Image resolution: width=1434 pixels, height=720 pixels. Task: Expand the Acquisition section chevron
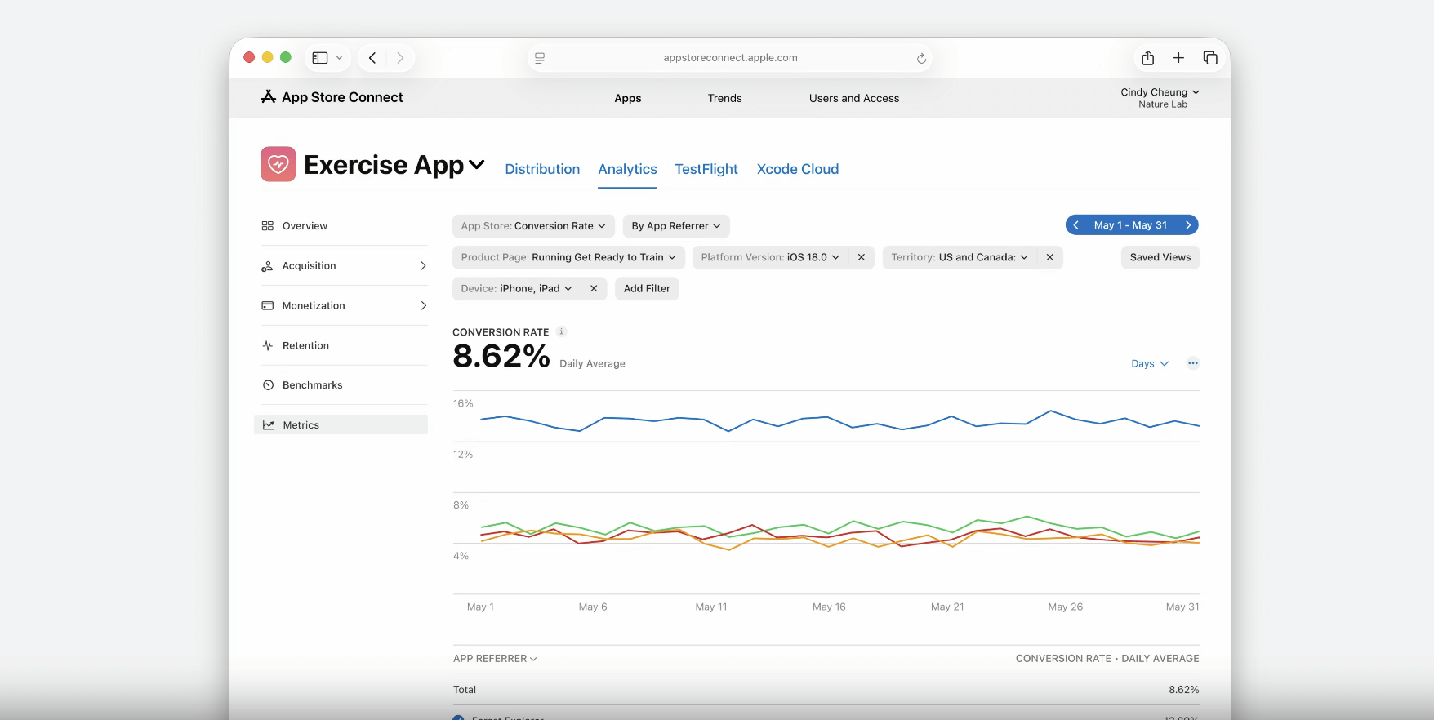click(423, 266)
